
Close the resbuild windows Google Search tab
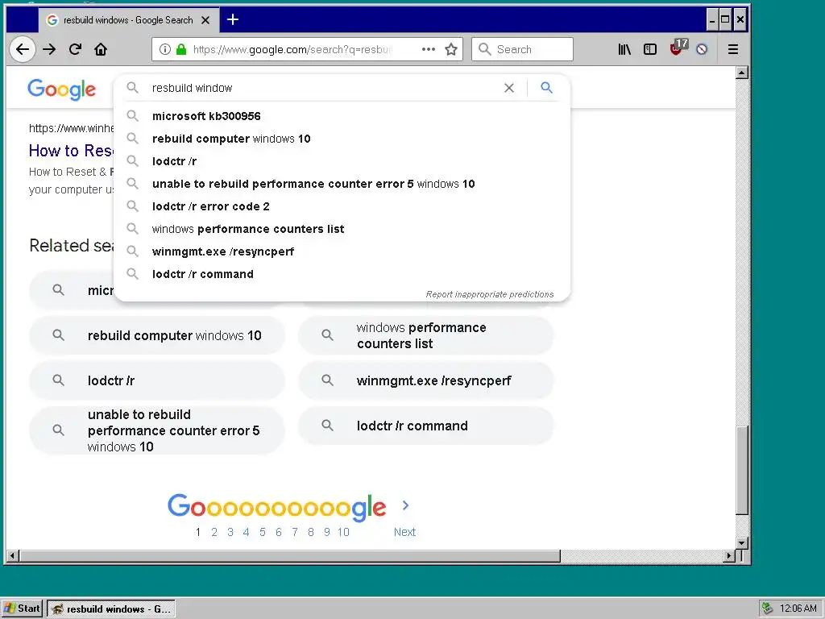205,20
